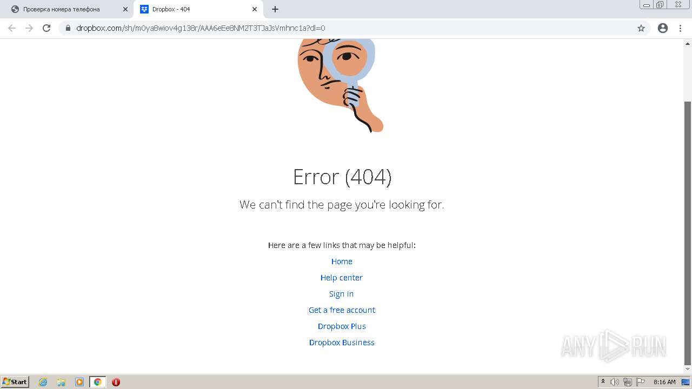Click the 8:16 AM system clock
692x389 pixels.
664,382
